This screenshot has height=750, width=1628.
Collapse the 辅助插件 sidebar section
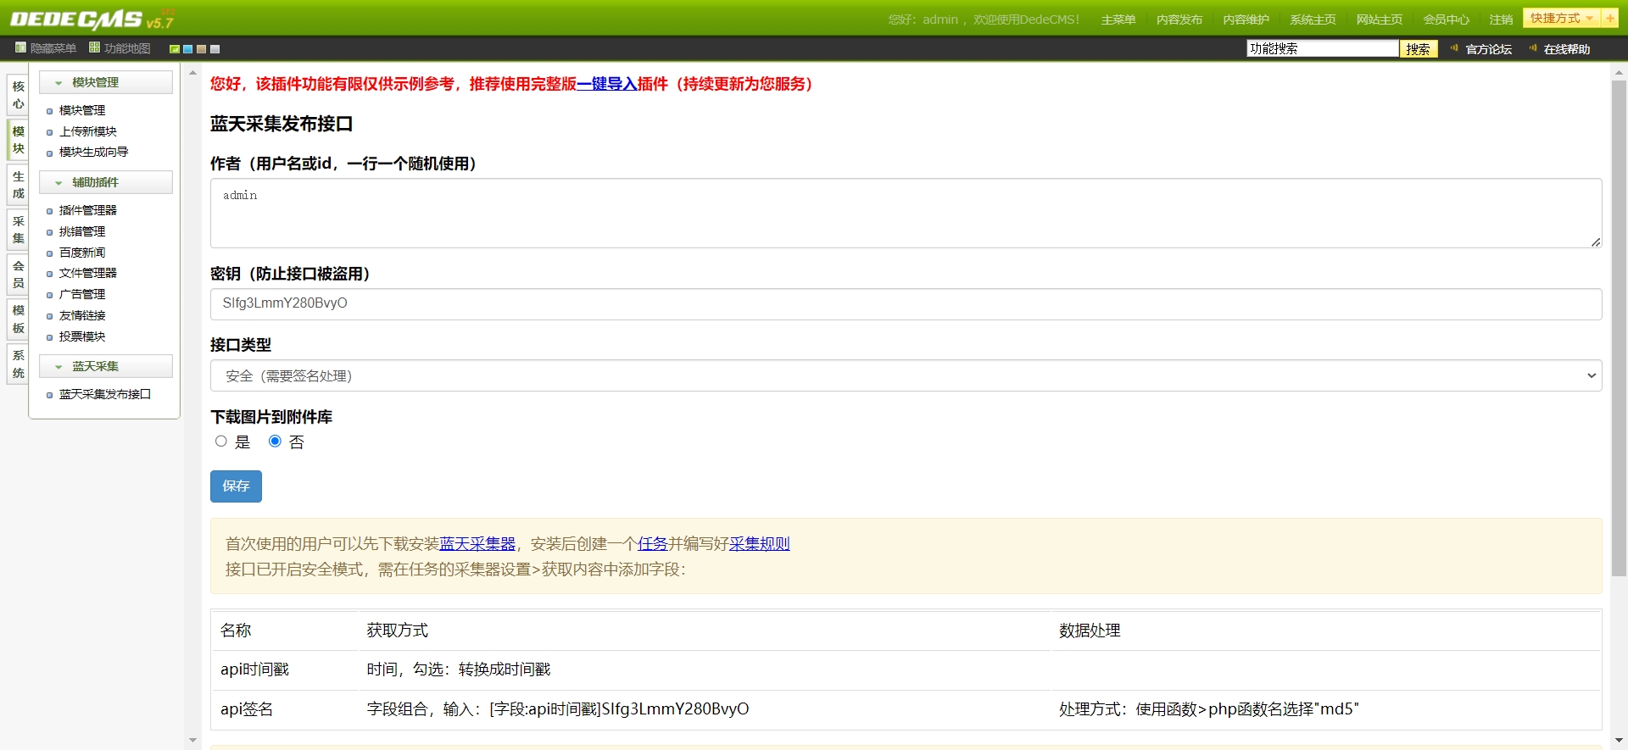coord(59,183)
